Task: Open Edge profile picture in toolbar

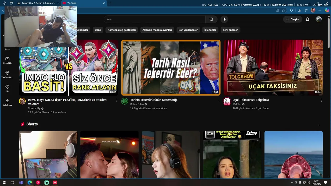Action: [313, 10]
